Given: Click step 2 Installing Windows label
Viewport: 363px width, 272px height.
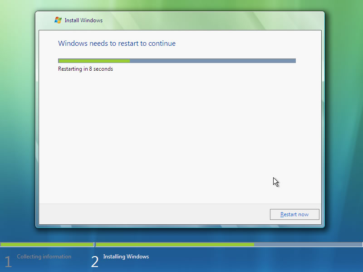Looking at the screenshot, I should (x=126, y=257).
